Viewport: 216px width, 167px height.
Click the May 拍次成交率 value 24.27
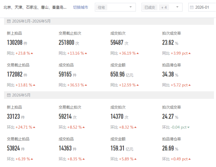(x=168, y=116)
